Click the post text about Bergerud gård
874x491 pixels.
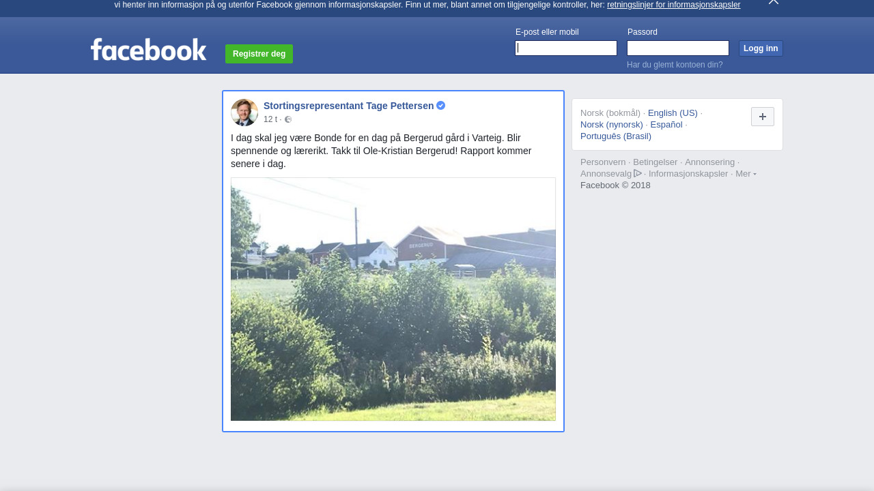(381, 151)
